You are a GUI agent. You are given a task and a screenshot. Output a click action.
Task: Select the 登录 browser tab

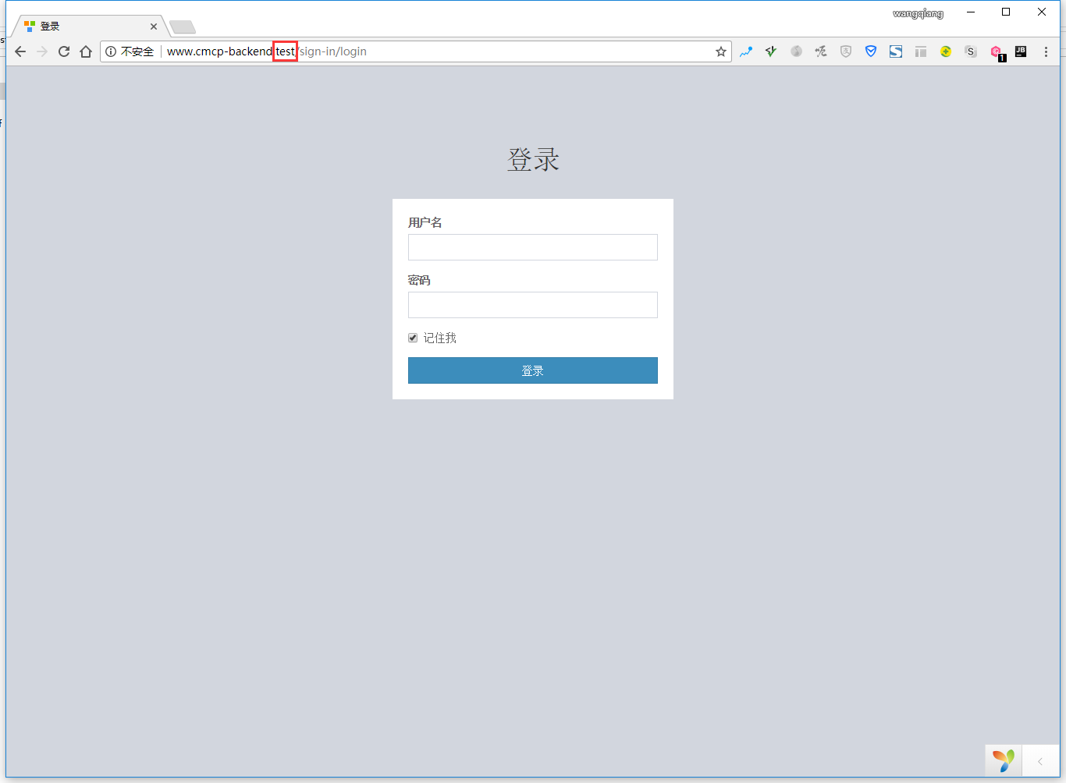tap(89, 26)
